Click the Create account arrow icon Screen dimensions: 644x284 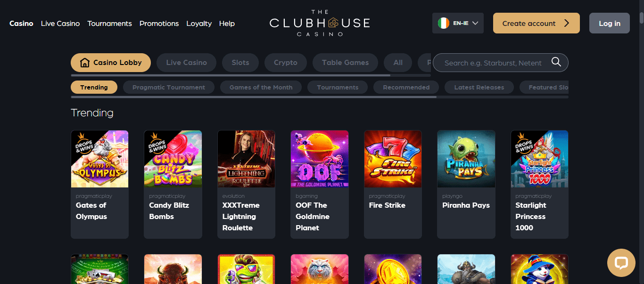tap(567, 23)
